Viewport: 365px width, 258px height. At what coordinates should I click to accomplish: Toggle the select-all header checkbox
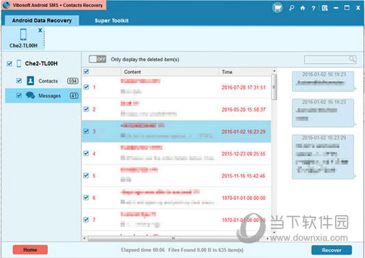86,71
